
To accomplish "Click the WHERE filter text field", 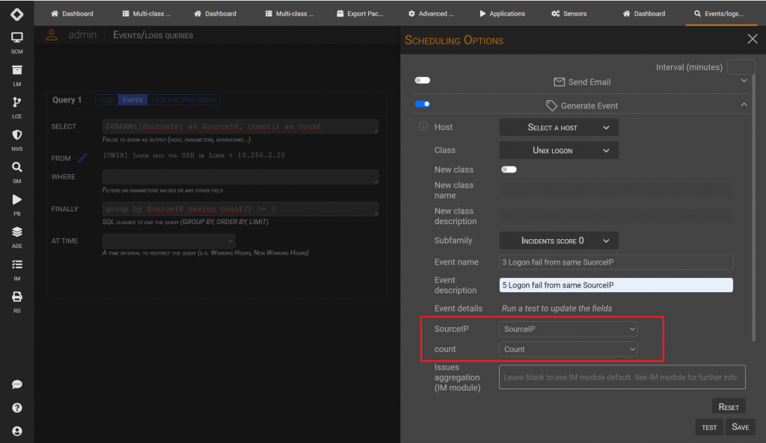I will coord(240,176).
